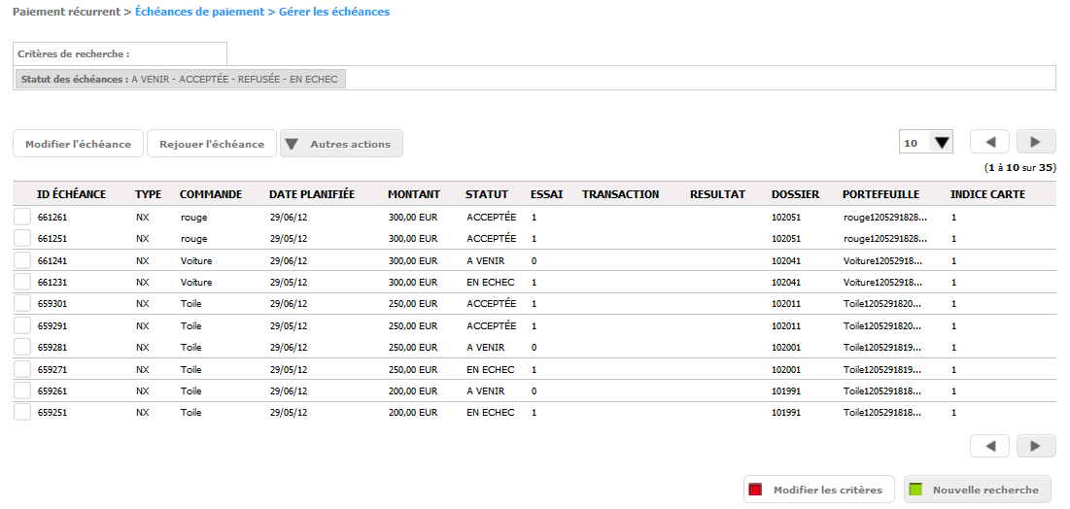Tick the checkbox of row 661231
1070x509 pixels.
[x=22, y=282]
